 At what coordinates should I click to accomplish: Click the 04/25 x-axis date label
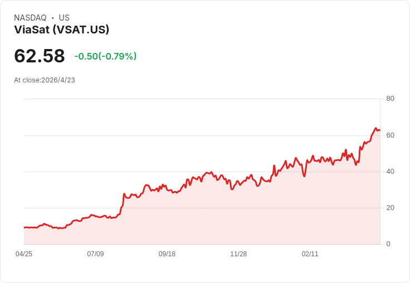tap(24, 254)
